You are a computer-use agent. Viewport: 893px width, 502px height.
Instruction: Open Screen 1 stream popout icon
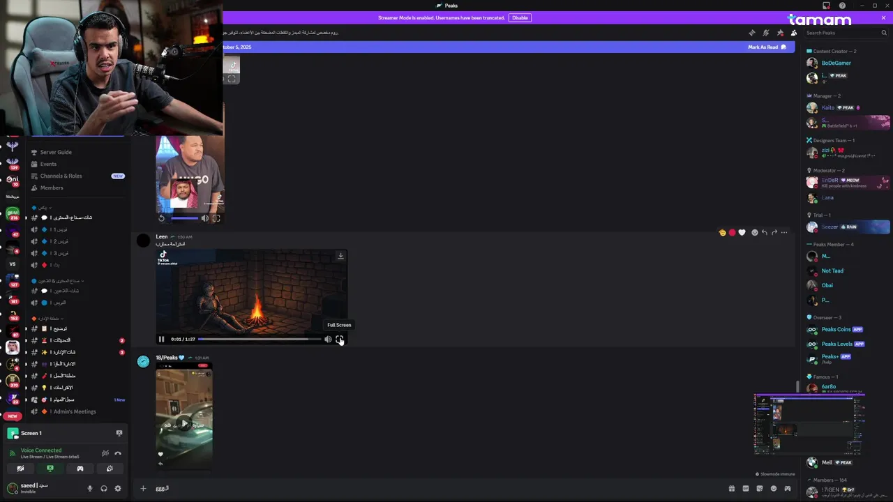point(119,433)
